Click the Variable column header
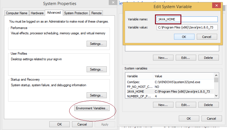The width and height of the screenshot is (227, 130). [x=139, y=76]
